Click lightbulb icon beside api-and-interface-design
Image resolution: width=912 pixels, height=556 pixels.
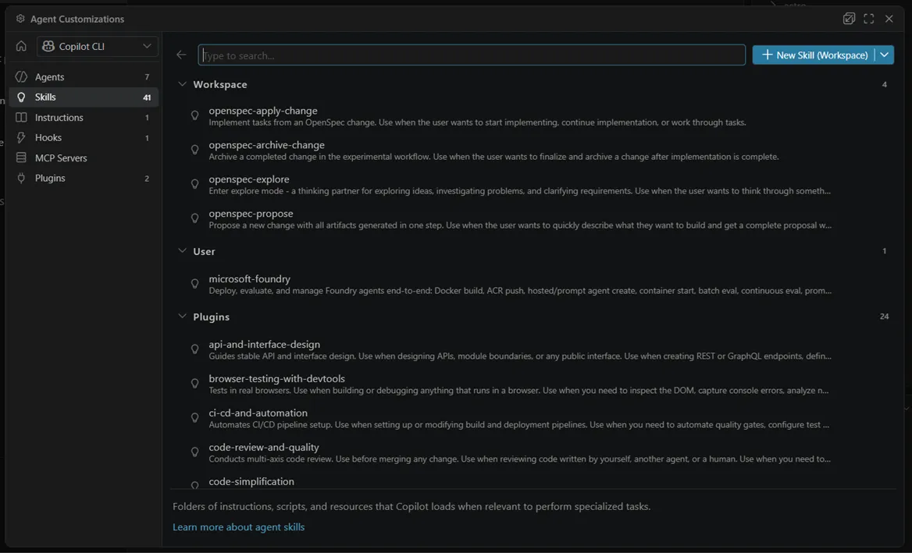[x=195, y=349]
